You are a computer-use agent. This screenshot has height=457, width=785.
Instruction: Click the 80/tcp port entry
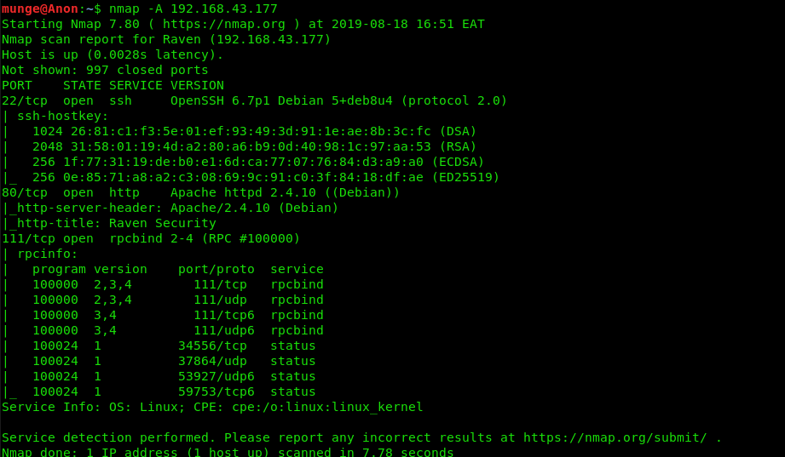click(25, 192)
